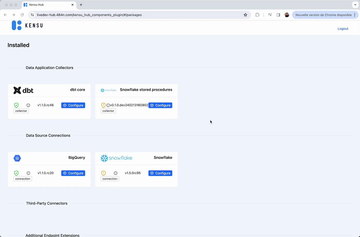Open Chrome extensions puzzle icon

(x=257, y=15)
